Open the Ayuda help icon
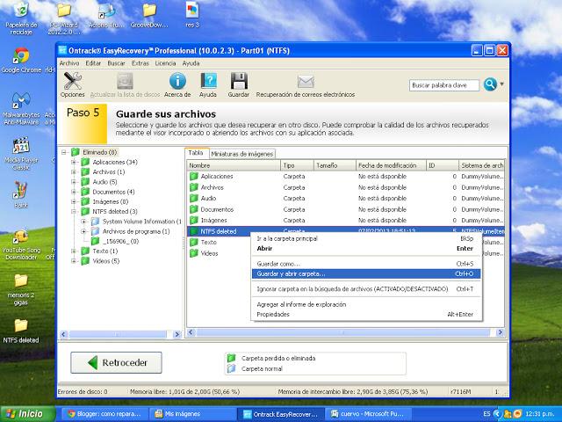This screenshot has width=562, height=422. [208, 82]
